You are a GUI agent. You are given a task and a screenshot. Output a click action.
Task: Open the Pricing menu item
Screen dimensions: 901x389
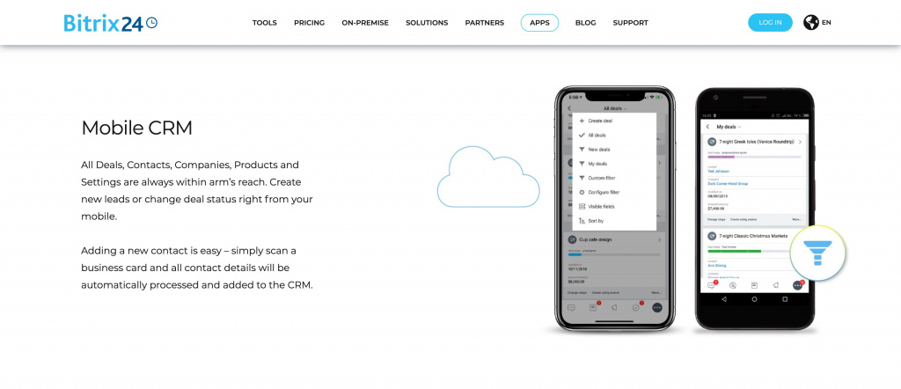(x=309, y=23)
